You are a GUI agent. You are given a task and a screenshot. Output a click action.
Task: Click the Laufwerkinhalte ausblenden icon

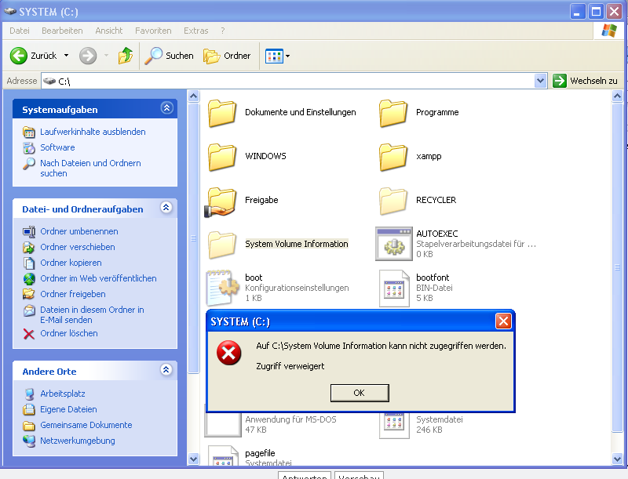click(x=29, y=132)
